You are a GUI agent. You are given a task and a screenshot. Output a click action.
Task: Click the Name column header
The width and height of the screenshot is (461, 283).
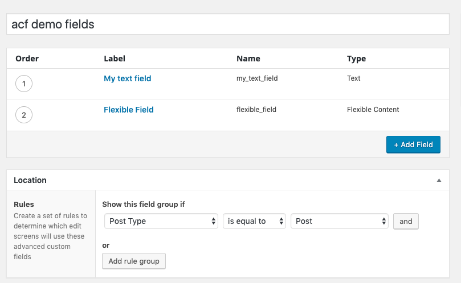(248, 59)
